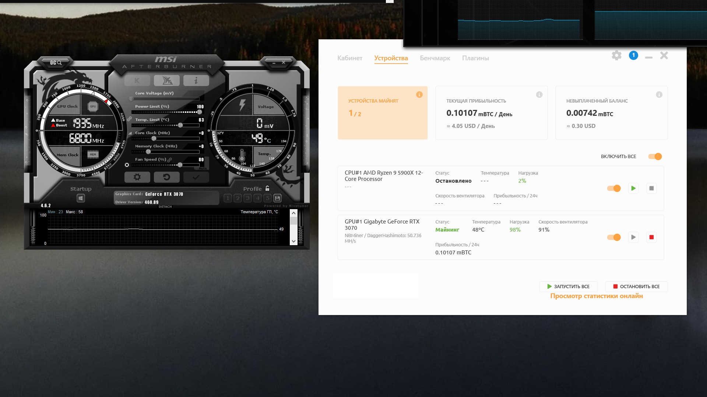707x397 pixels.
Task: Click the MEM chip icon in clock gauge
Action: (x=93, y=154)
